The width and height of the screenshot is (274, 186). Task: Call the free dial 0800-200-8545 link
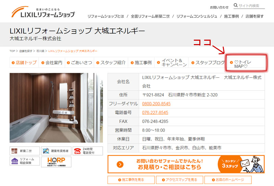pyautogui.click(x=156, y=104)
